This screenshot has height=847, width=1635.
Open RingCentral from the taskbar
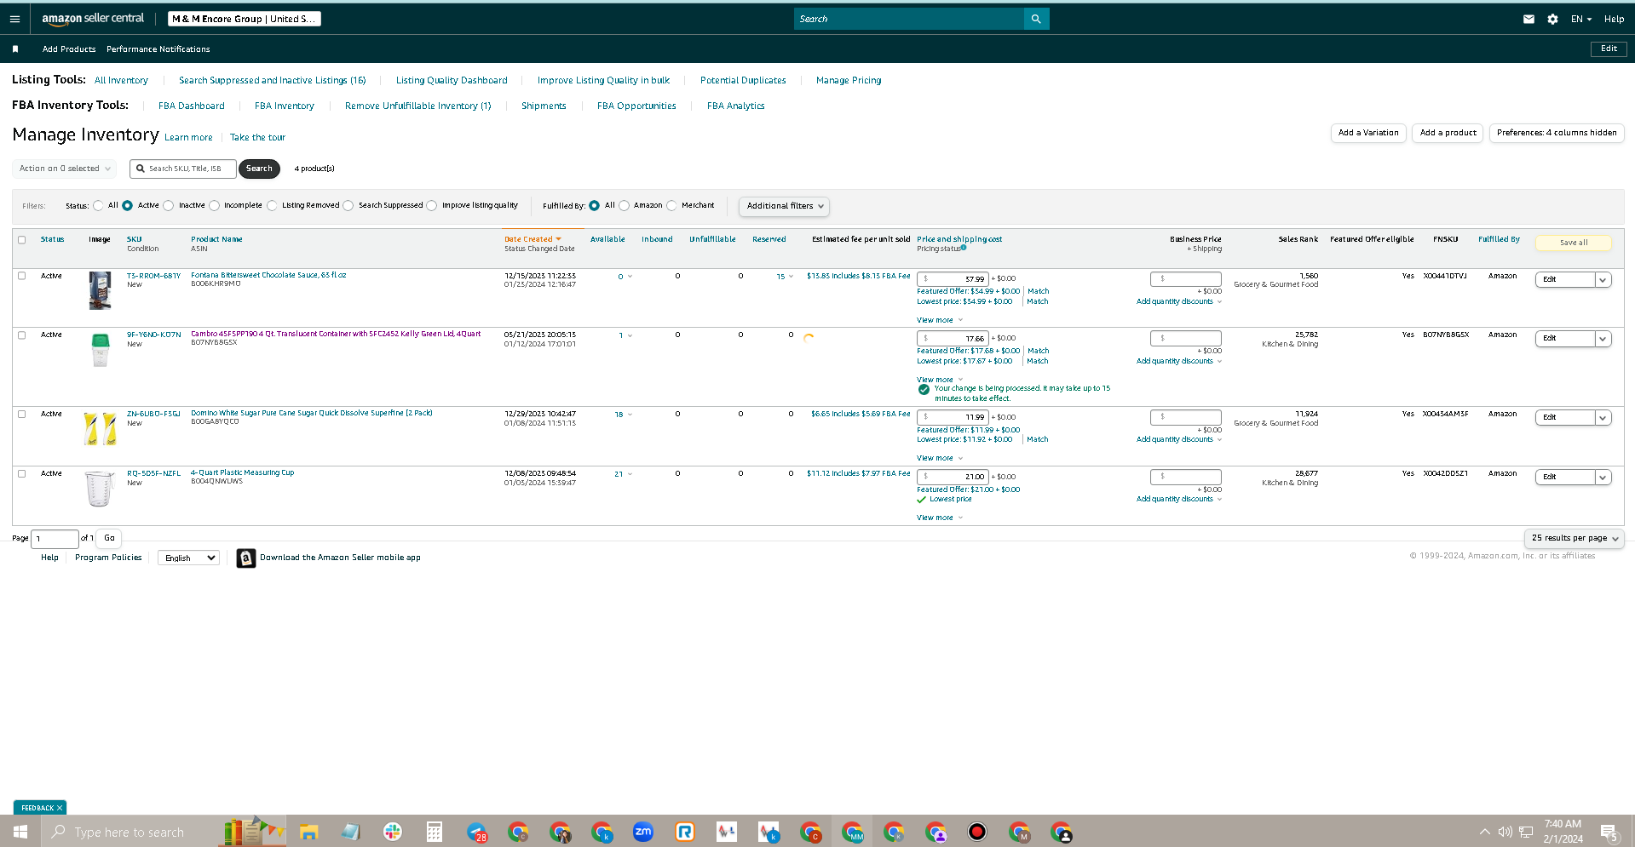[x=685, y=832]
